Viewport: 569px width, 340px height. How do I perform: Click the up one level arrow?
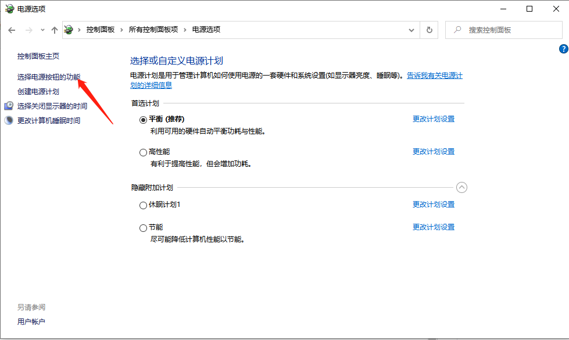55,29
